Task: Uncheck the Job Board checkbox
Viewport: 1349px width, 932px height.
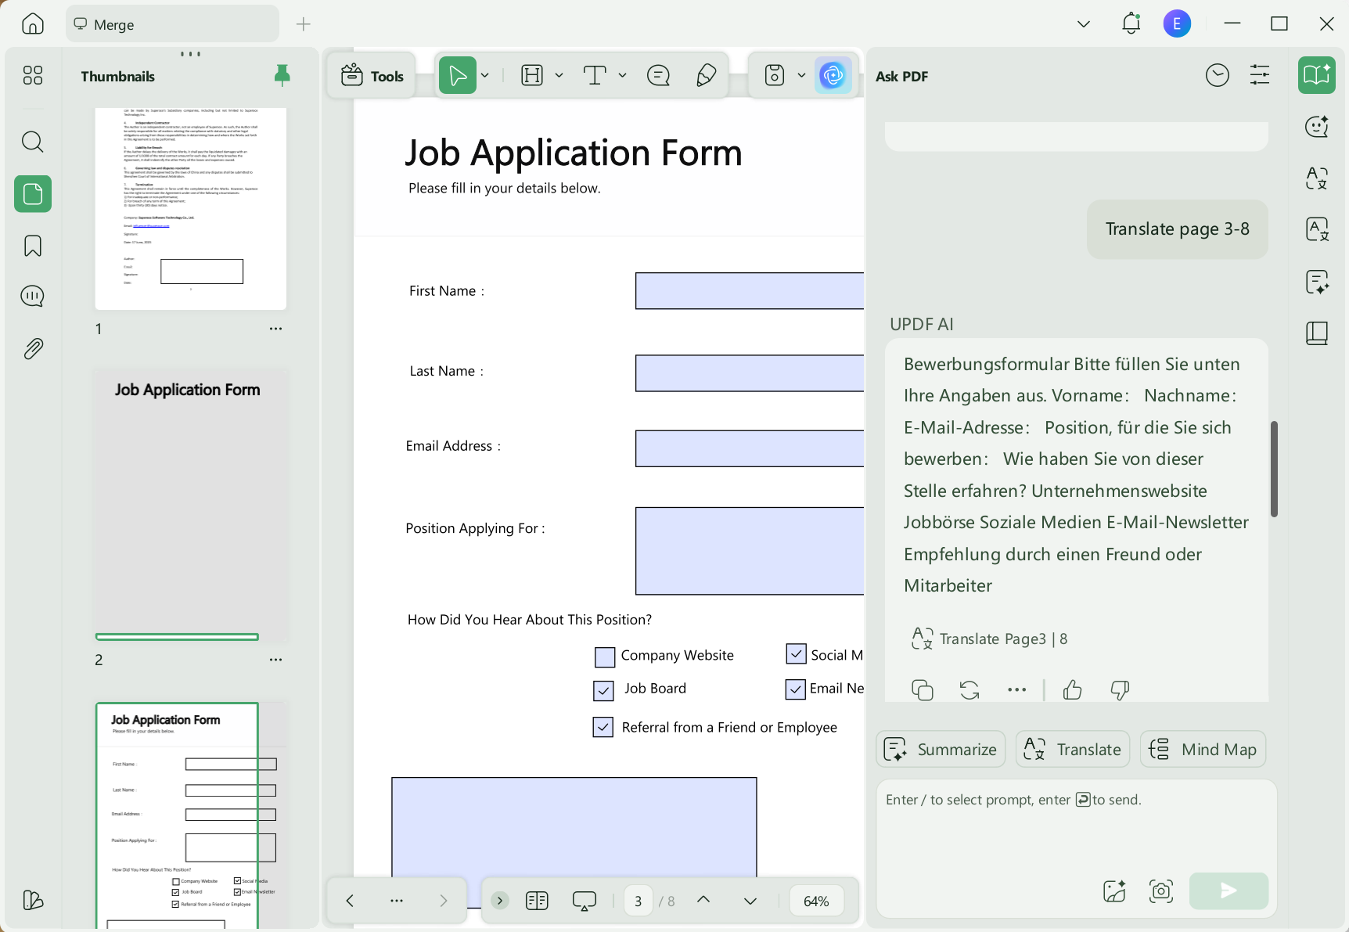Action: click(603, 690)
